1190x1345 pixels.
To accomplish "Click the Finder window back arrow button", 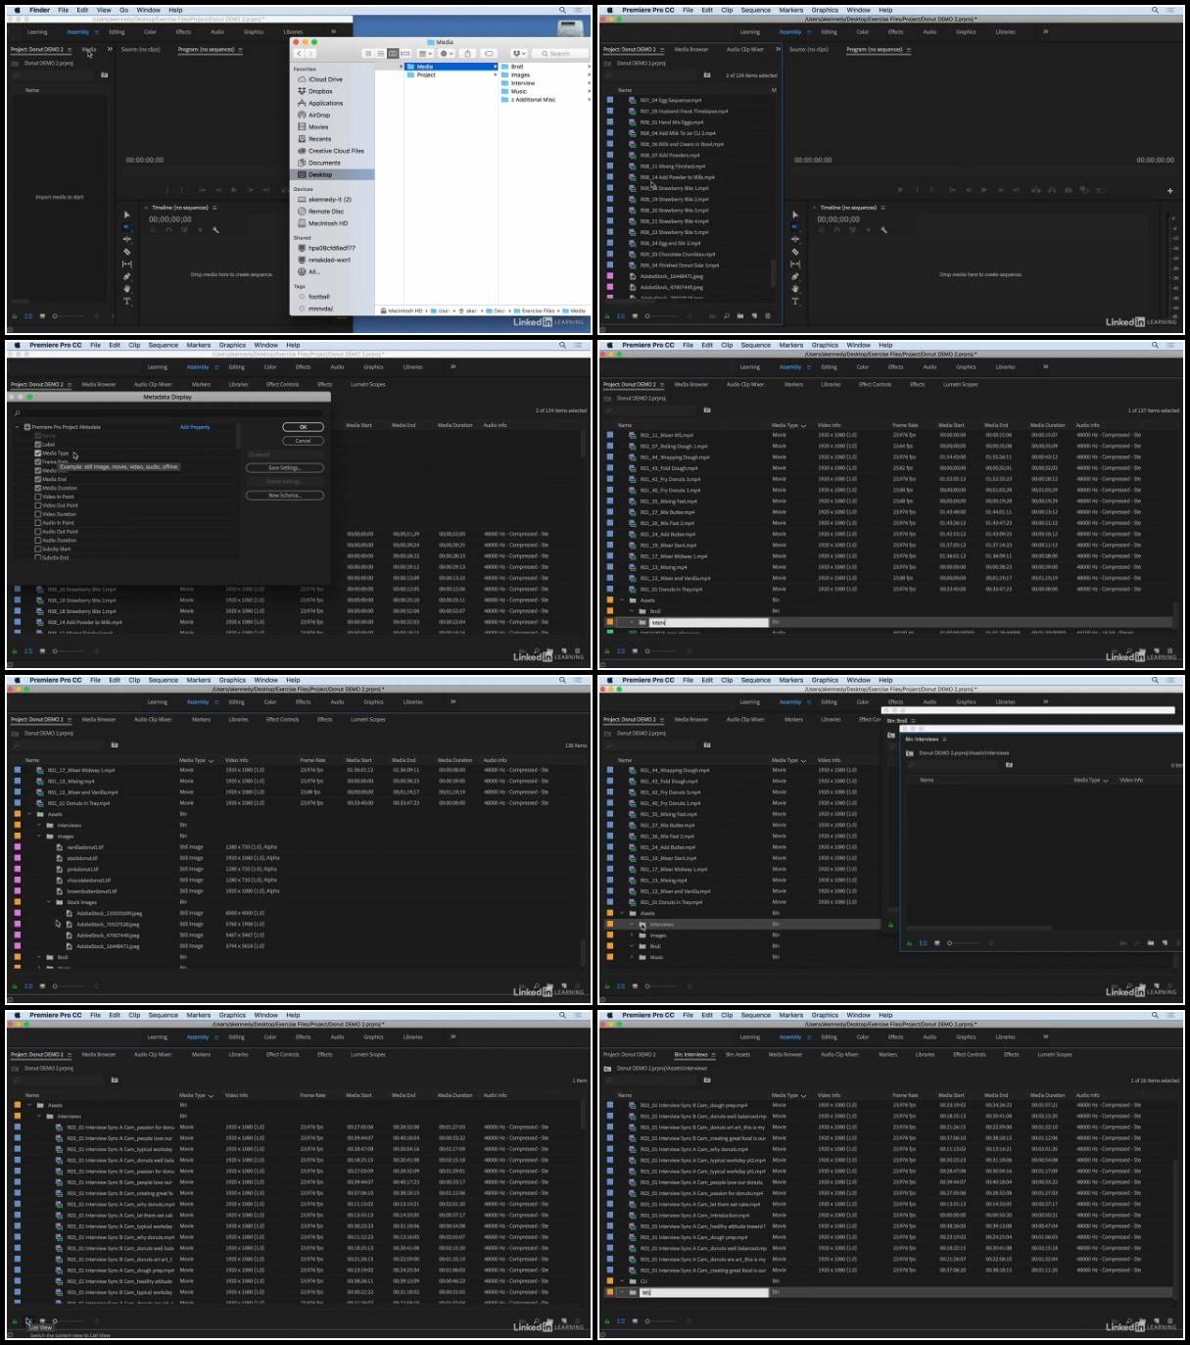I will pos(299,53).
